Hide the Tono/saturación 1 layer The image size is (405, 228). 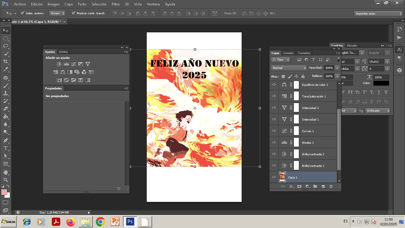(x=274, y=96)
